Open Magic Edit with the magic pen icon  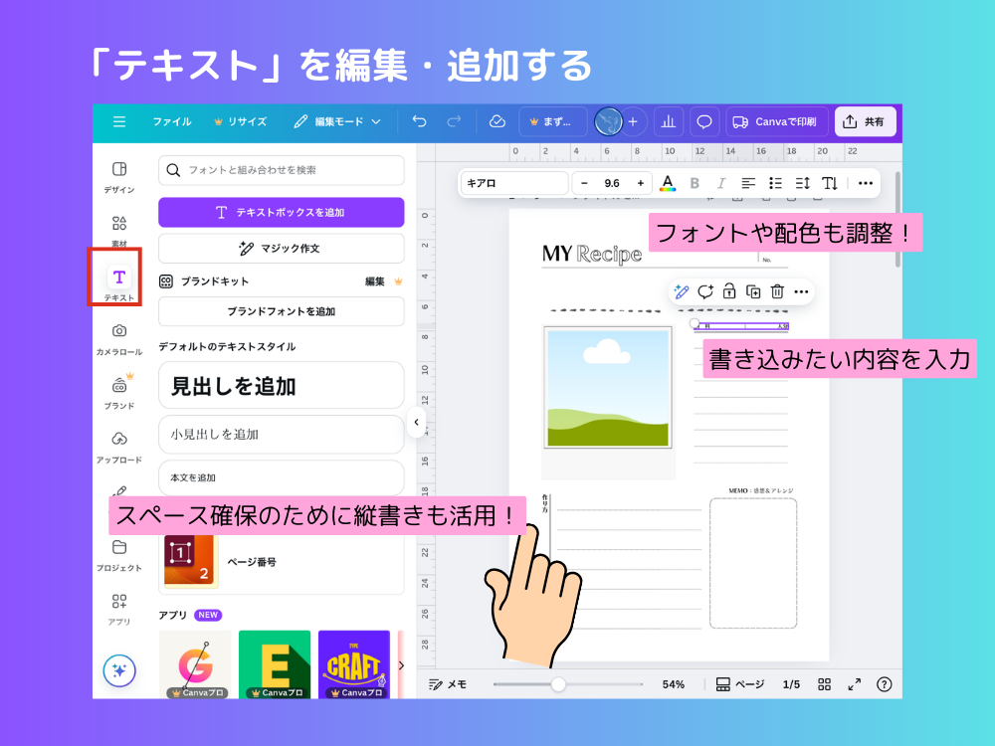[682, 290]
